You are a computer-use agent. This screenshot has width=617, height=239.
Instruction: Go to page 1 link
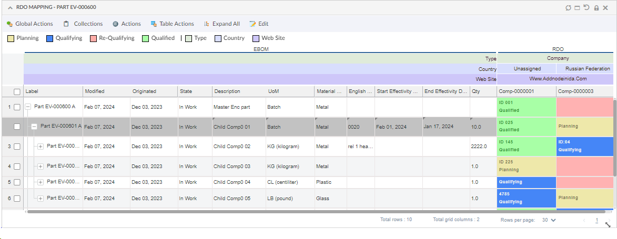tap(596, 220)
